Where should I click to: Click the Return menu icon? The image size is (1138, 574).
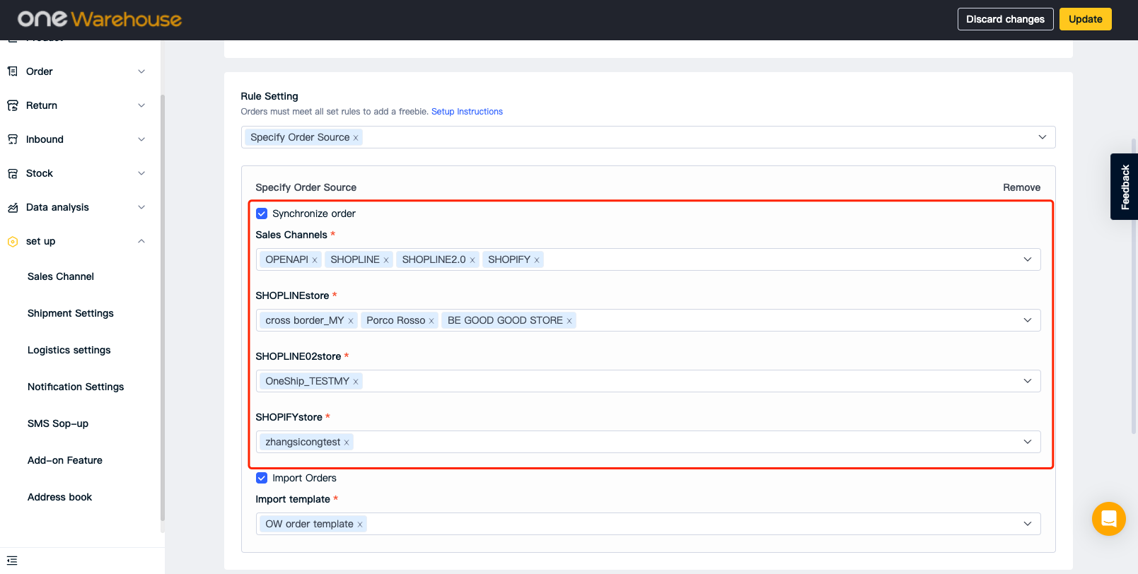click(13, 105)
